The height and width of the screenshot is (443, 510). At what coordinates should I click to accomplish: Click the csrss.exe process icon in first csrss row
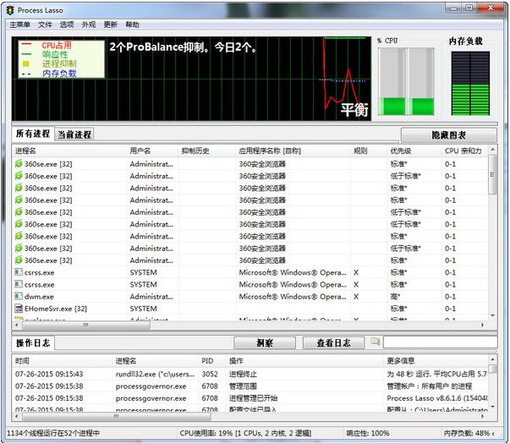[19, 273]
